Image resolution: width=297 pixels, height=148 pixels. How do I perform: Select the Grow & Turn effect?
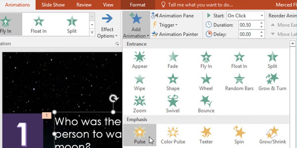(272, 82)
